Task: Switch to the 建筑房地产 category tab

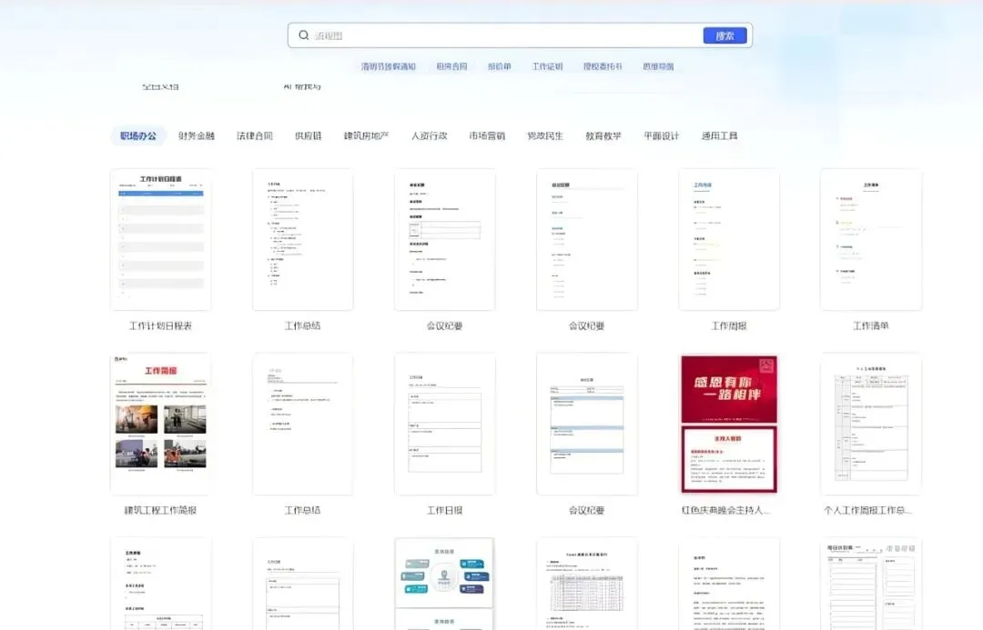Action: pos(366,135)
